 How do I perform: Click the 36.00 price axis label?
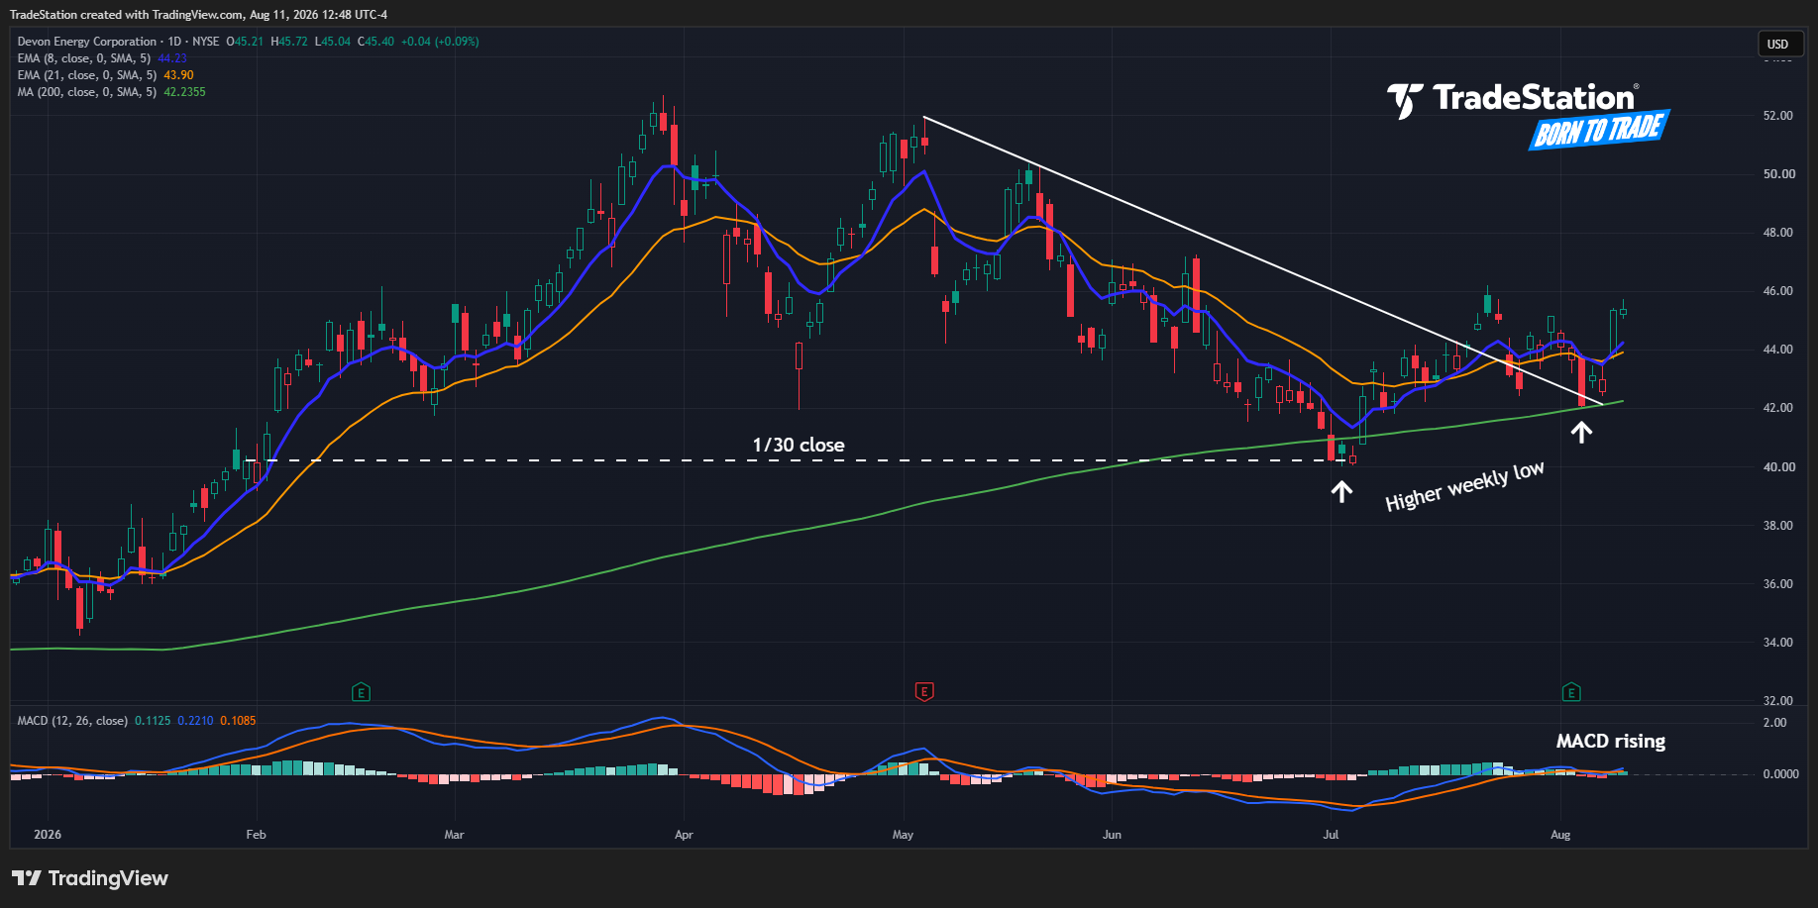1778,584
